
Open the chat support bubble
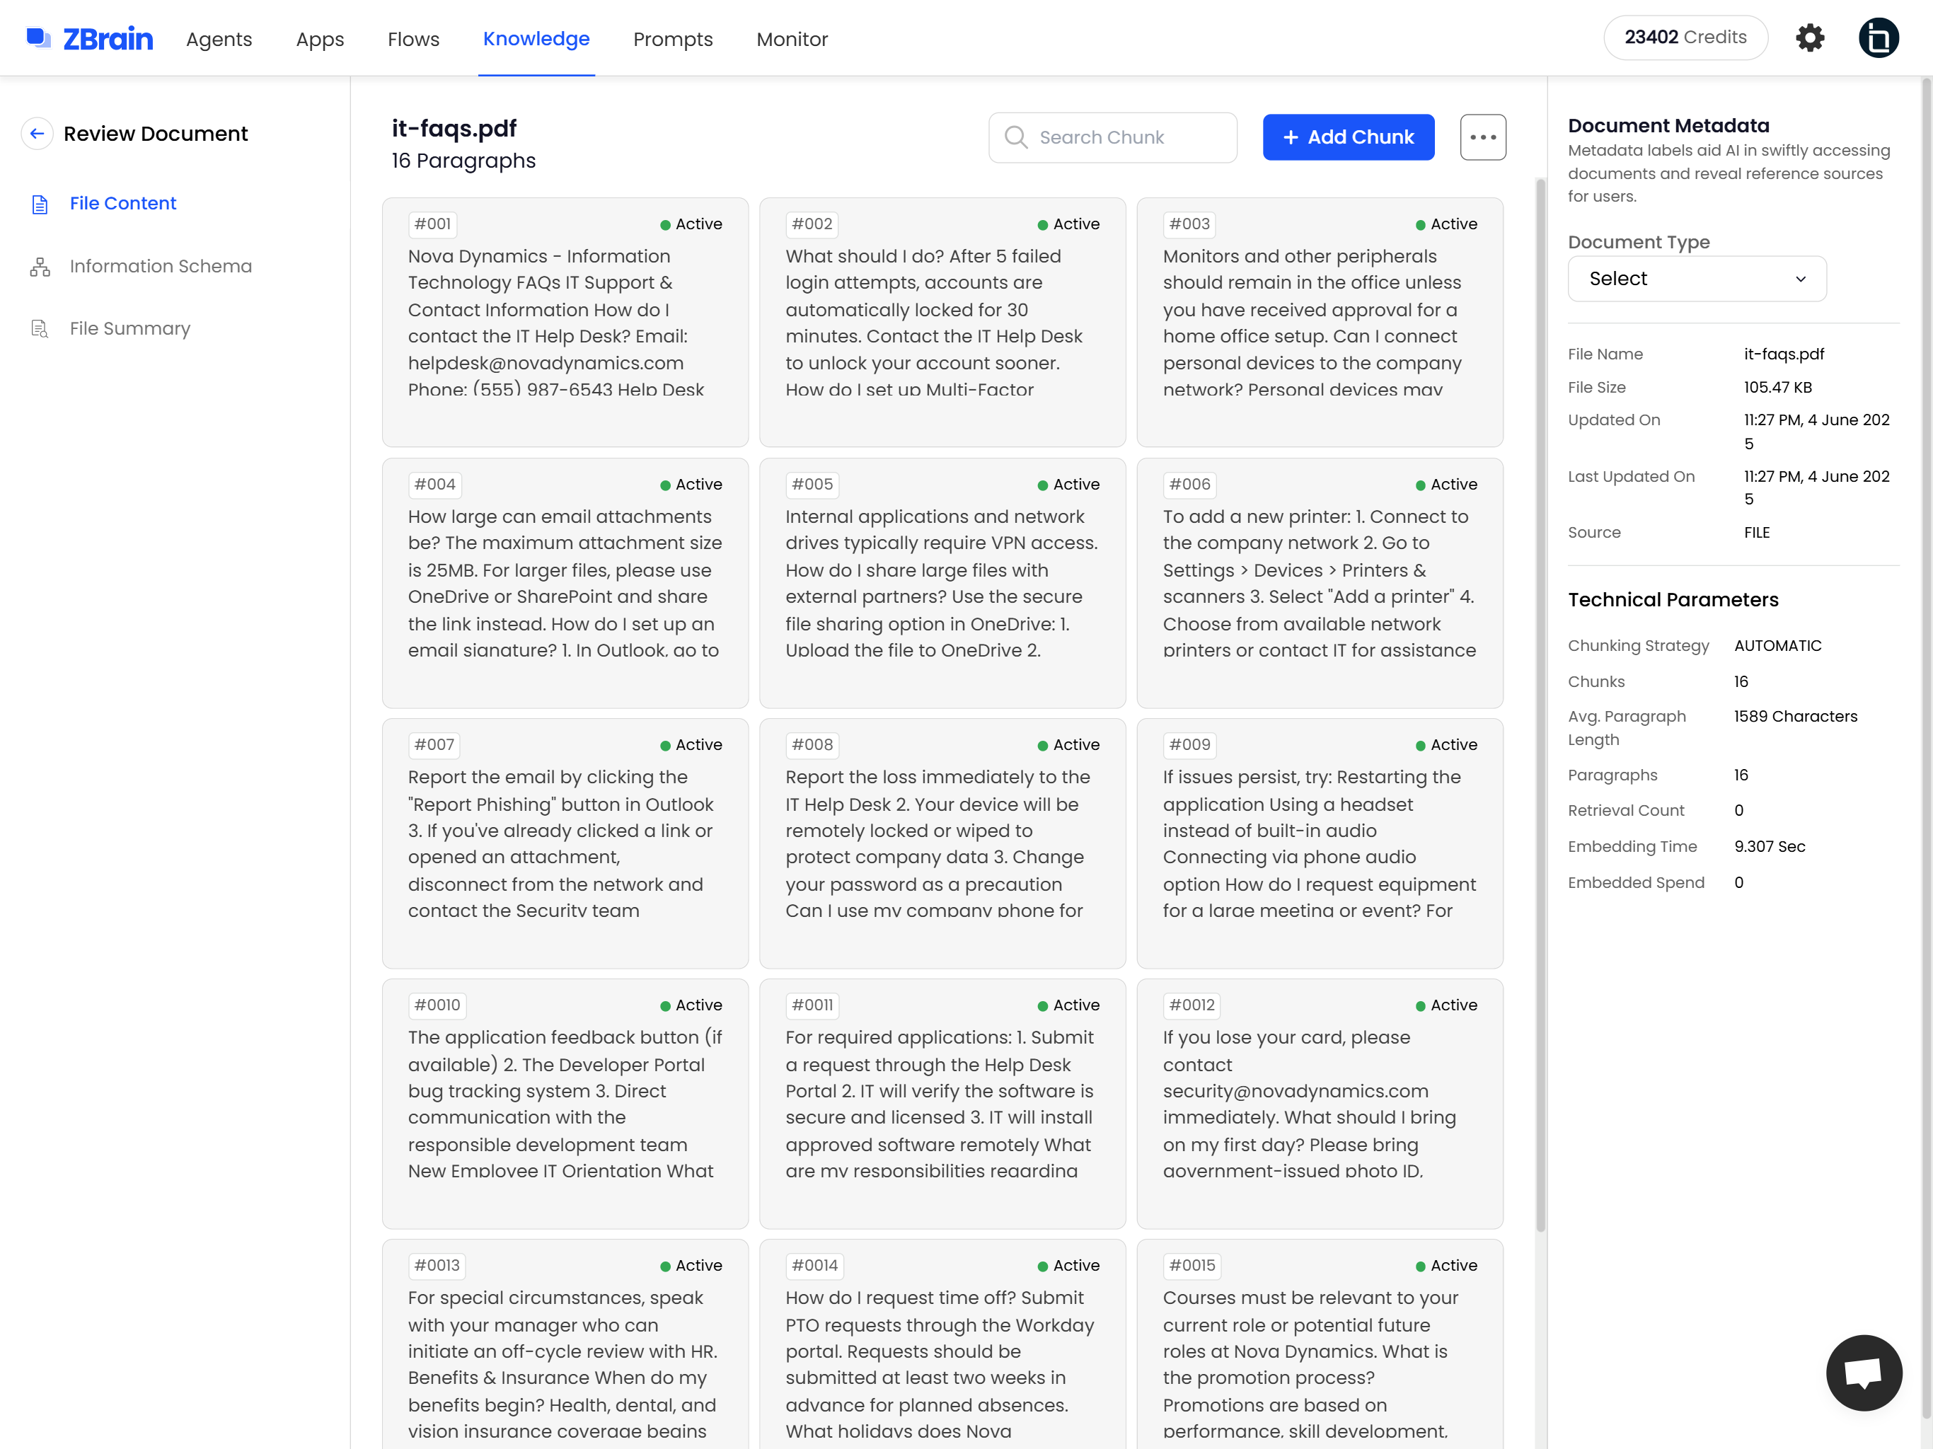click(1864, 1372)
